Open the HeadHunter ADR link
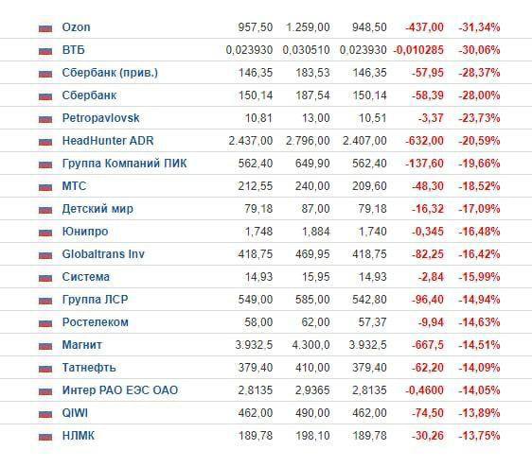 [x=108, y=141]
